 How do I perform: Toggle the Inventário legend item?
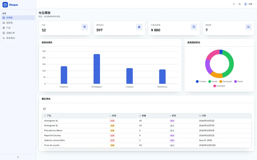(219, 86)
